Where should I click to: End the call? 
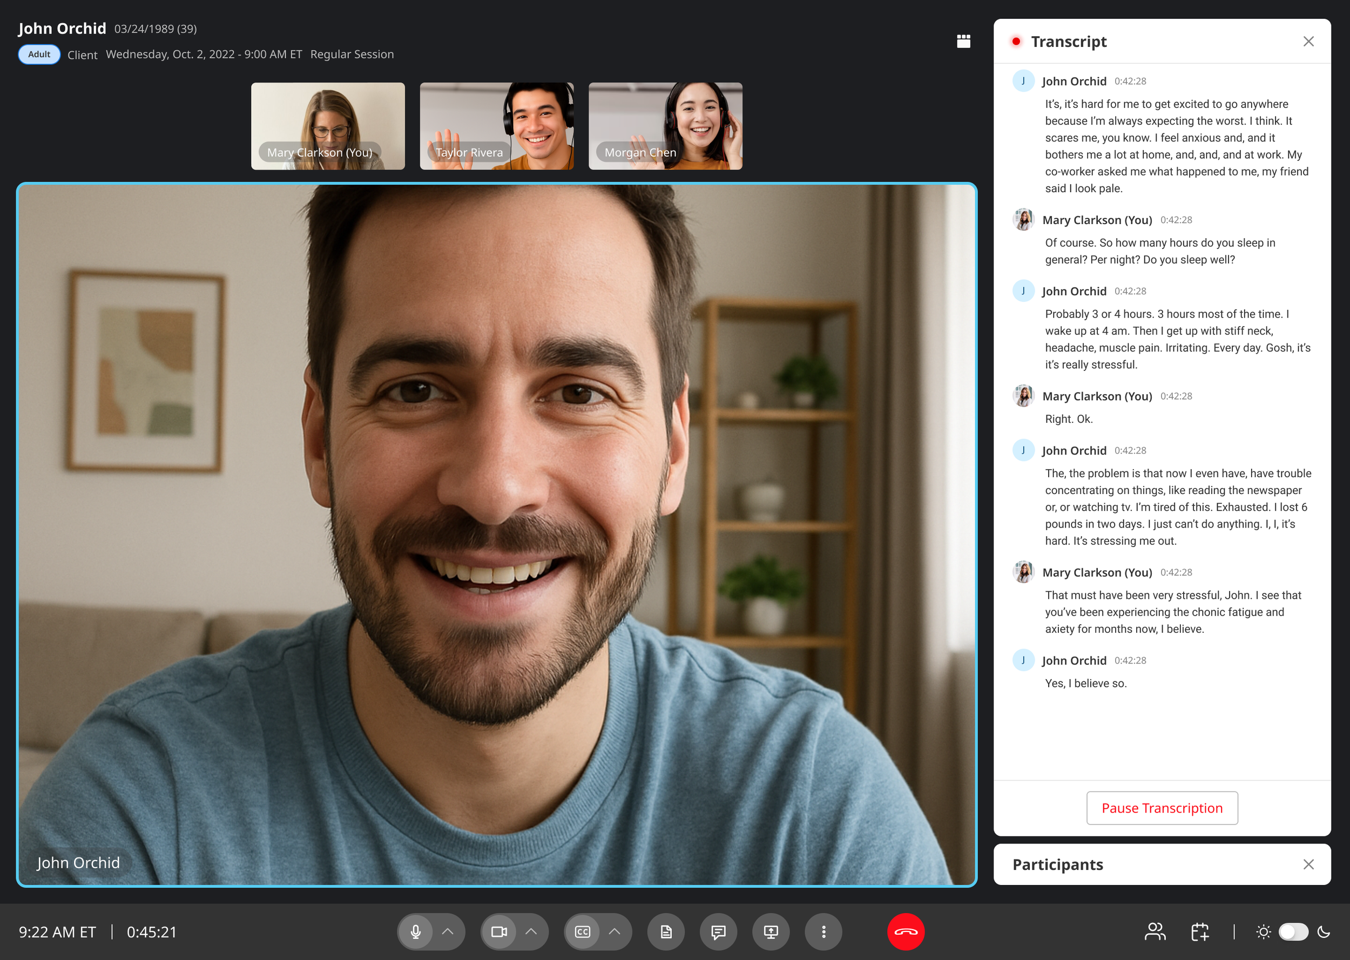[906, 931]
